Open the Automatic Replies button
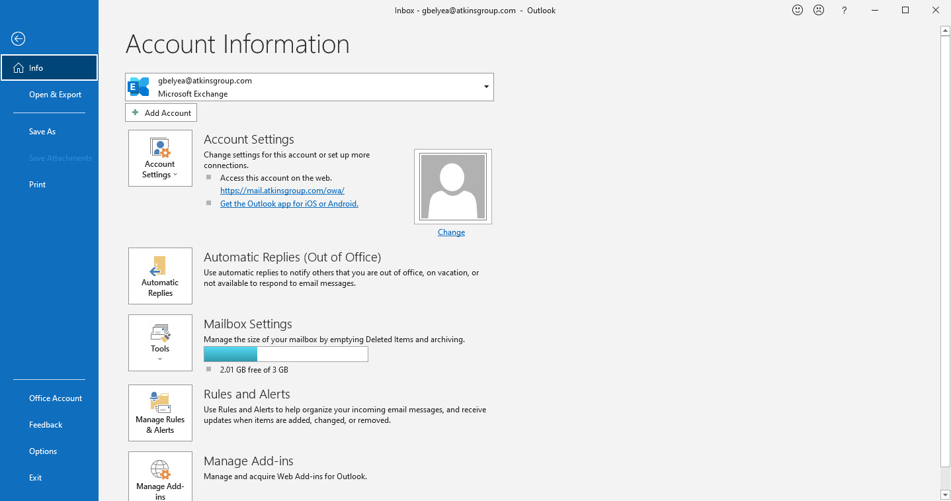 160,276
